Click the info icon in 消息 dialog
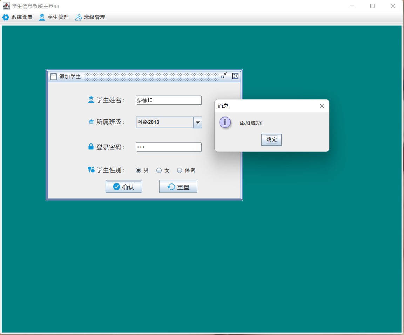This screenshot has width=404, height=335. tap(225, 123)
